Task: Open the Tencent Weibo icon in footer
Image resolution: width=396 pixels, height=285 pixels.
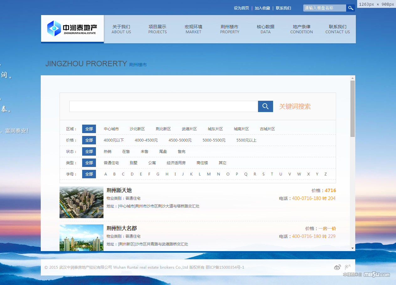Action: click(x=347, y=267)
